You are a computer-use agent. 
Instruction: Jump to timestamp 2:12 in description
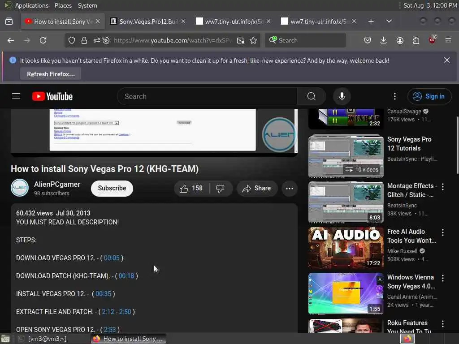coord(108,312)
